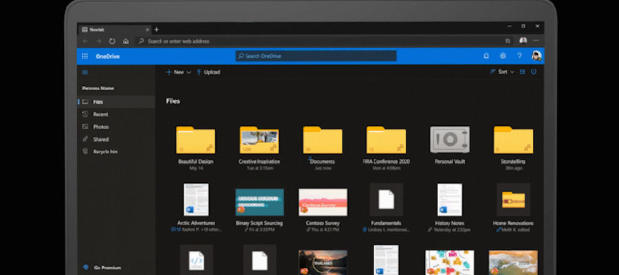Focus the Search OneDrive field
This screenshot has width=619, height=275.
(316, 56)
